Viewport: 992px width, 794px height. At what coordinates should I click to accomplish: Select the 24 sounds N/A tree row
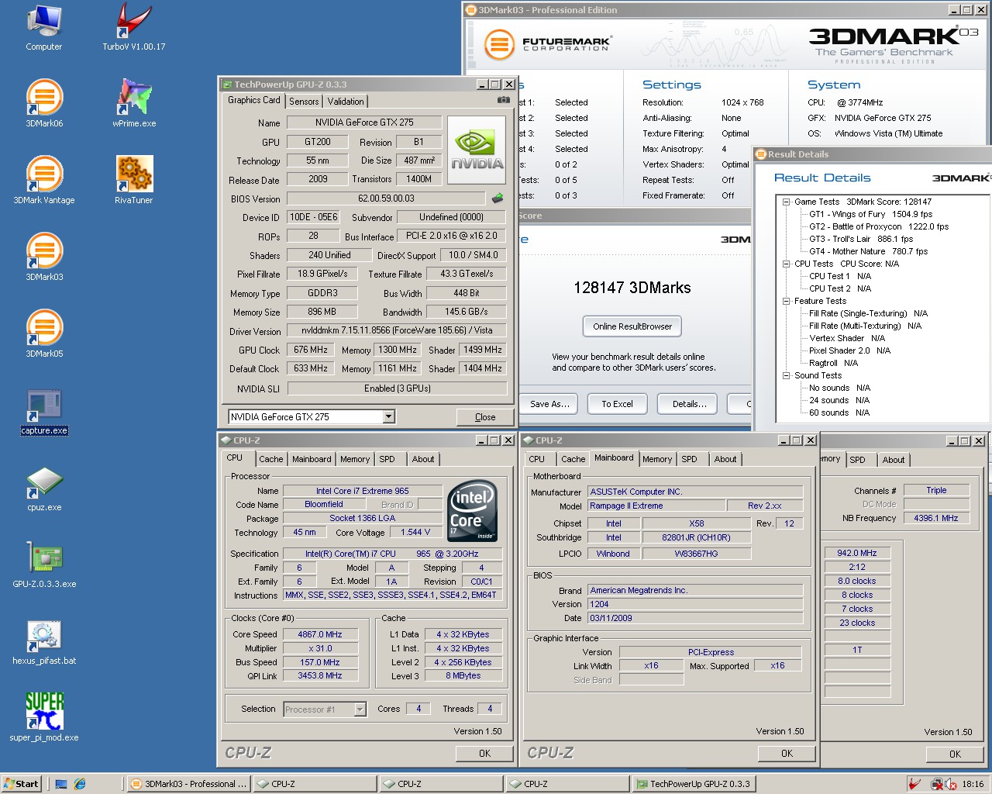pyautogui.click(x=839, y=400)
